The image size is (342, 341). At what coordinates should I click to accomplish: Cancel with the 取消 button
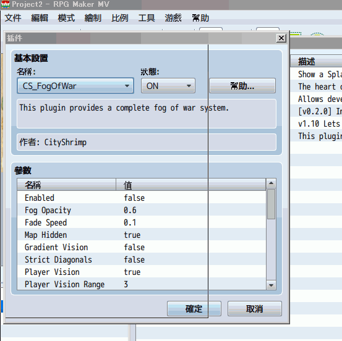coord(255,308)
